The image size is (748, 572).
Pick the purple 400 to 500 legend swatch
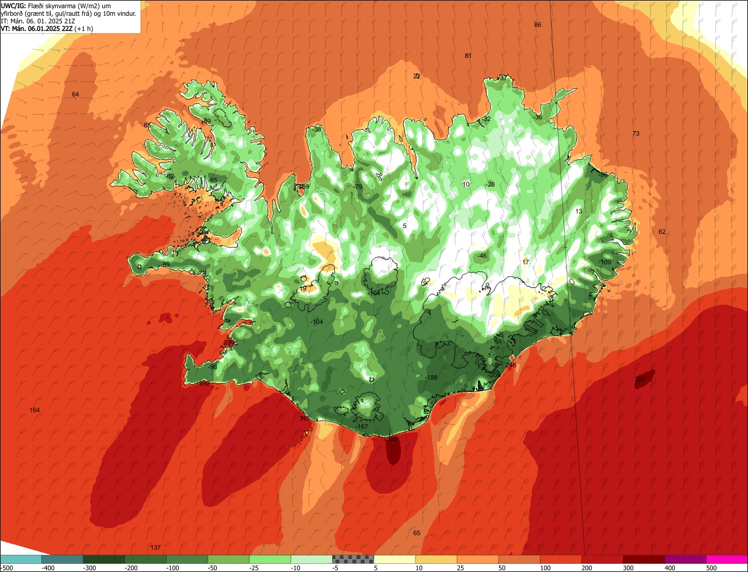pyautogui.click(x=685, y=559)
